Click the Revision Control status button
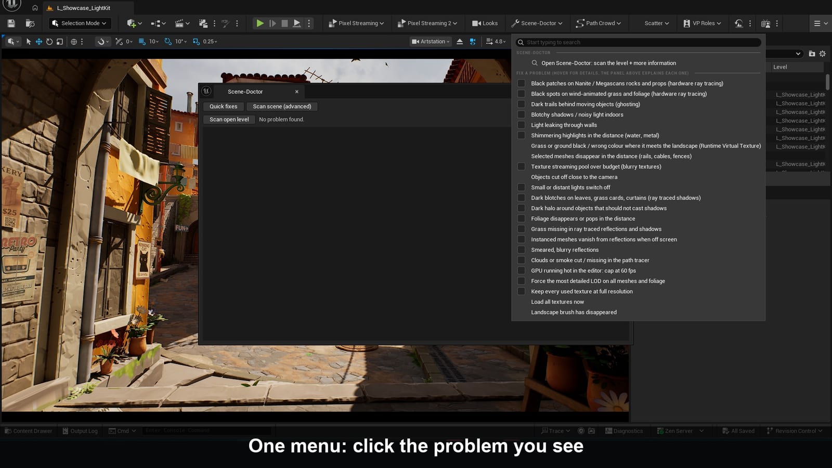 (795, 431)
